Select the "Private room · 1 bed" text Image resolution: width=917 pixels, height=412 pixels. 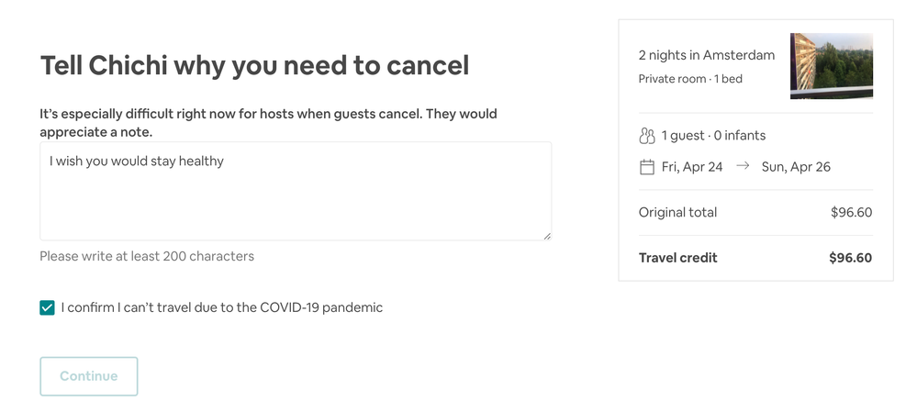pyautogui.click(x=690, y=79)
